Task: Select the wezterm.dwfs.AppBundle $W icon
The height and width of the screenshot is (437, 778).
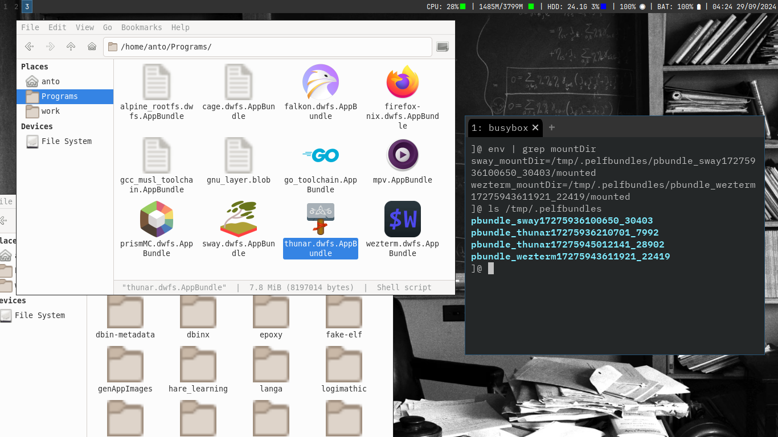Action: pyautogui.click(x=403, y=218)
